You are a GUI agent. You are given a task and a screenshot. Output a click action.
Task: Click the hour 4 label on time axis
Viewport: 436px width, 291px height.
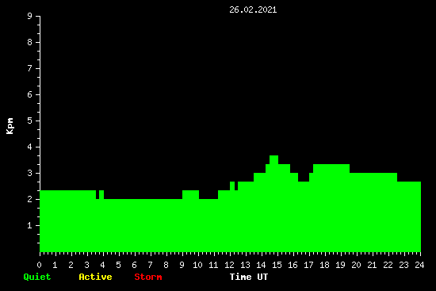pos(102,265)
